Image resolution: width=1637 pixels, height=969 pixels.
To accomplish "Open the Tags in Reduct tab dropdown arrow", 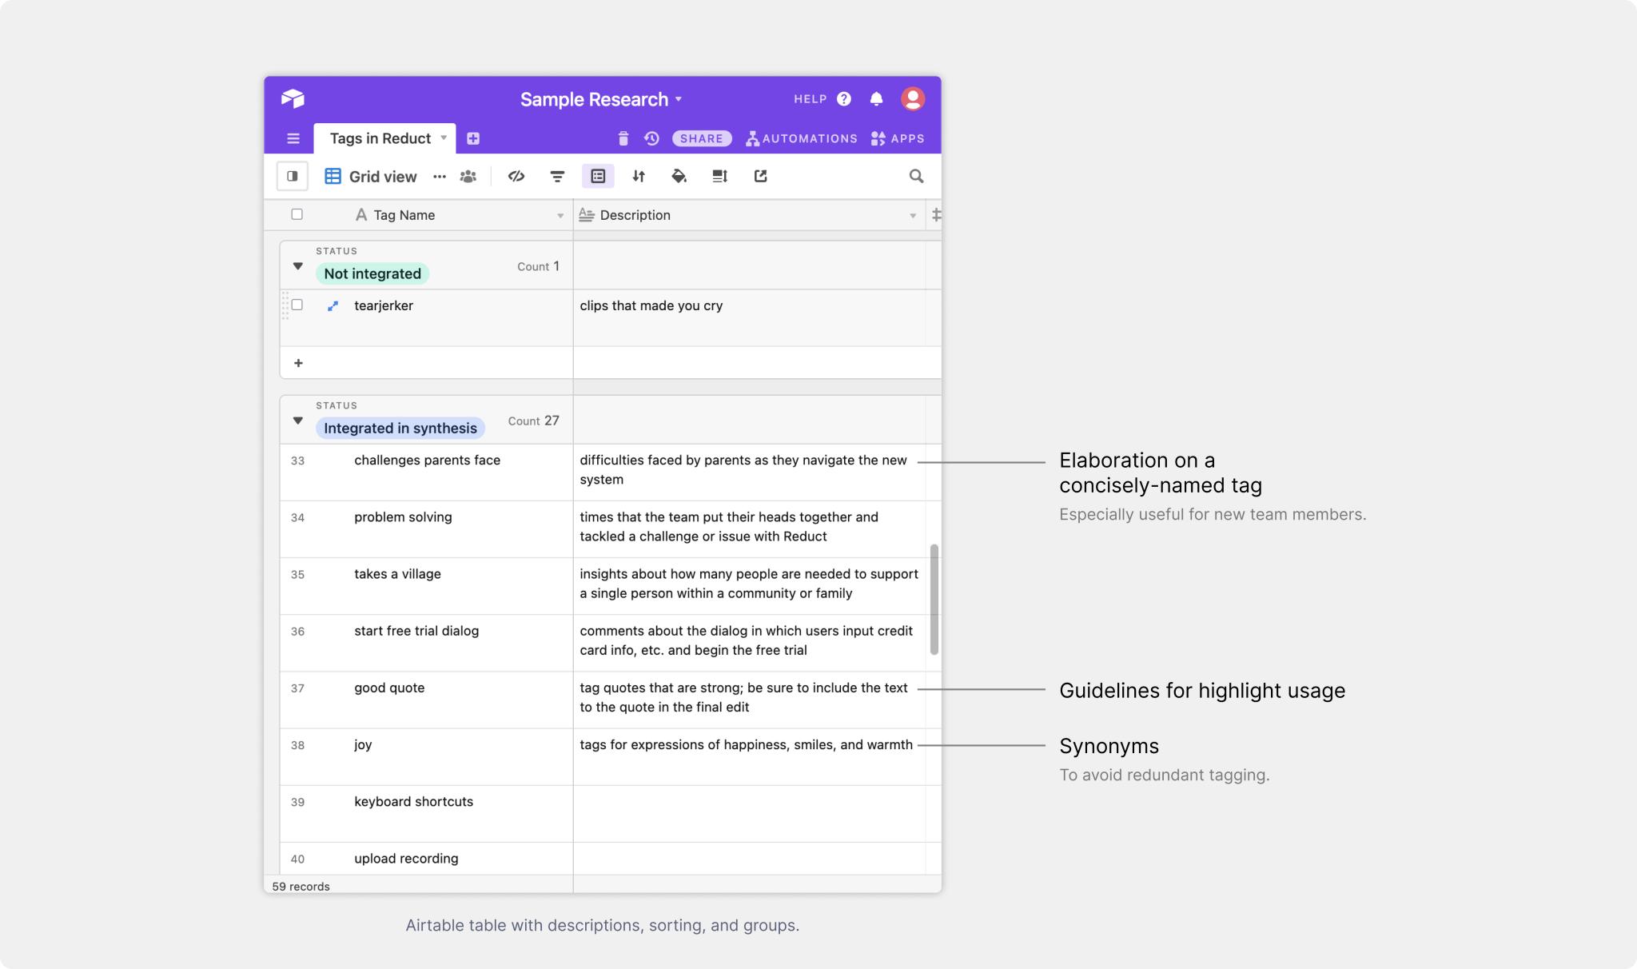I will pyautogui.click(x=444, y=138).
